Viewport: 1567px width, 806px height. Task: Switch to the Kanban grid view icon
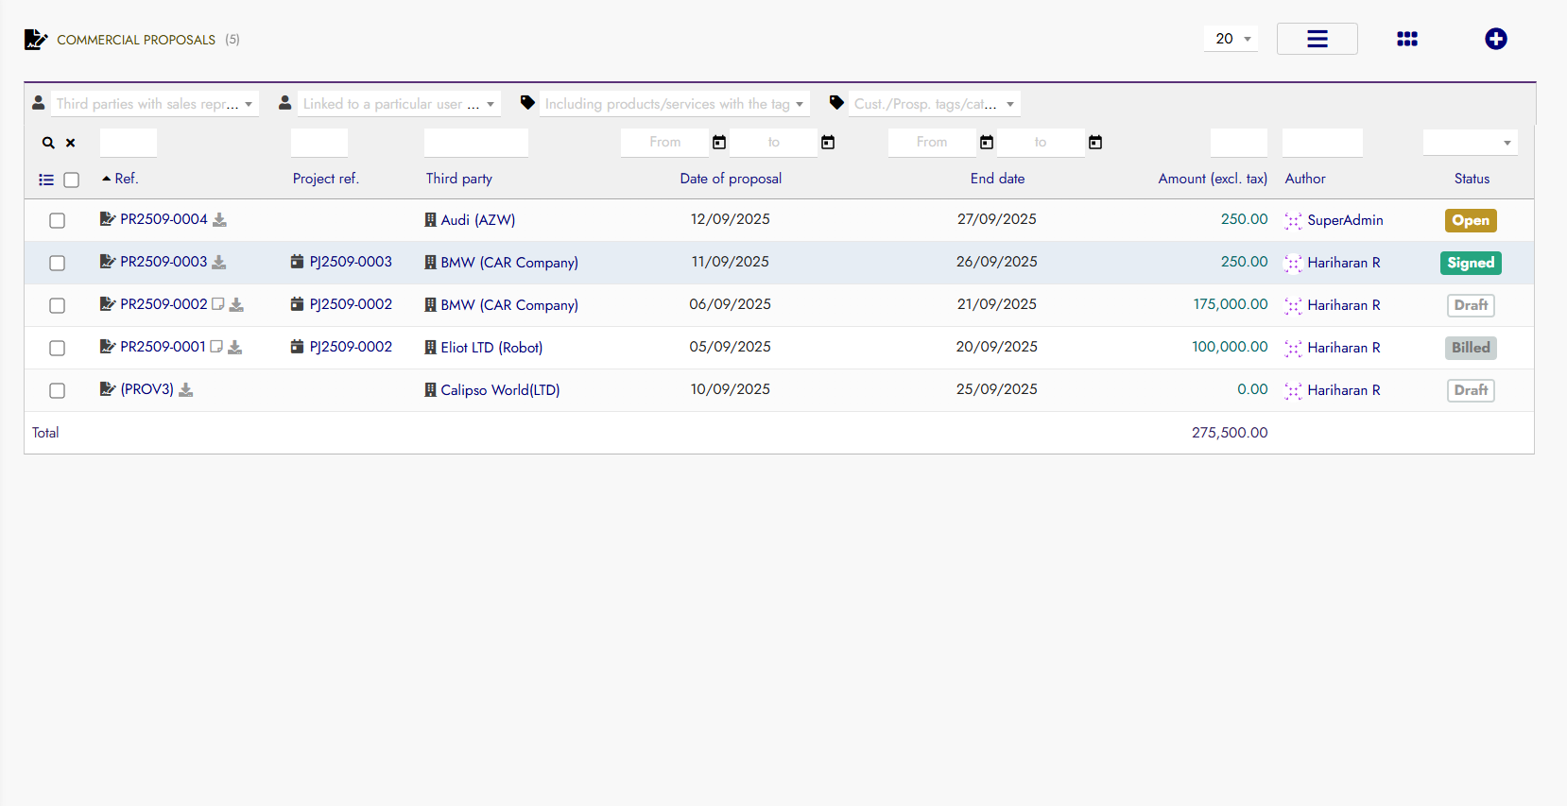point(1406,39)
